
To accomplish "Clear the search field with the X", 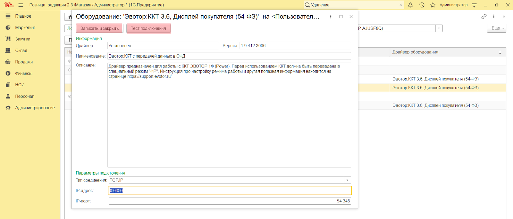I will coord(401,5).
